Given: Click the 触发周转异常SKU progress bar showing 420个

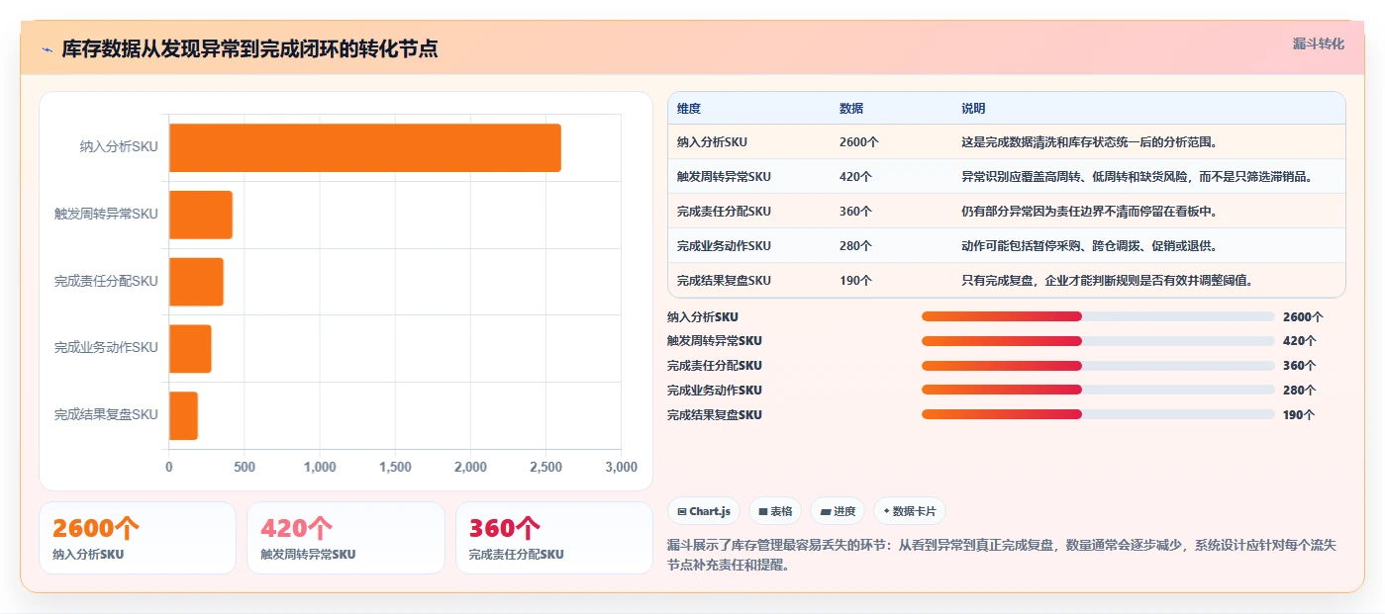Looking at the screenshot, I should [1098, 341].
